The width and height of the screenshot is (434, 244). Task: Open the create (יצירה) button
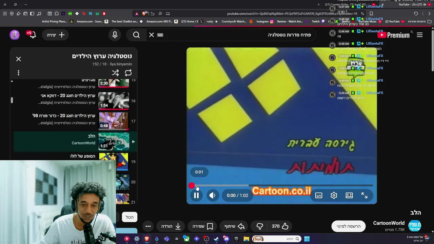click(56, 35)
